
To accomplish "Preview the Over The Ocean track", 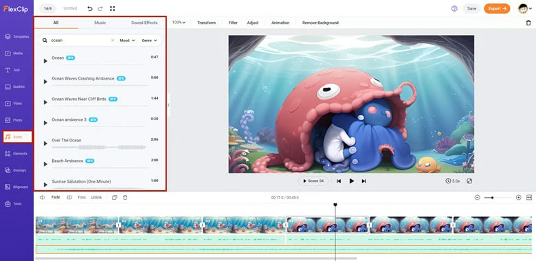I will 45,144.
